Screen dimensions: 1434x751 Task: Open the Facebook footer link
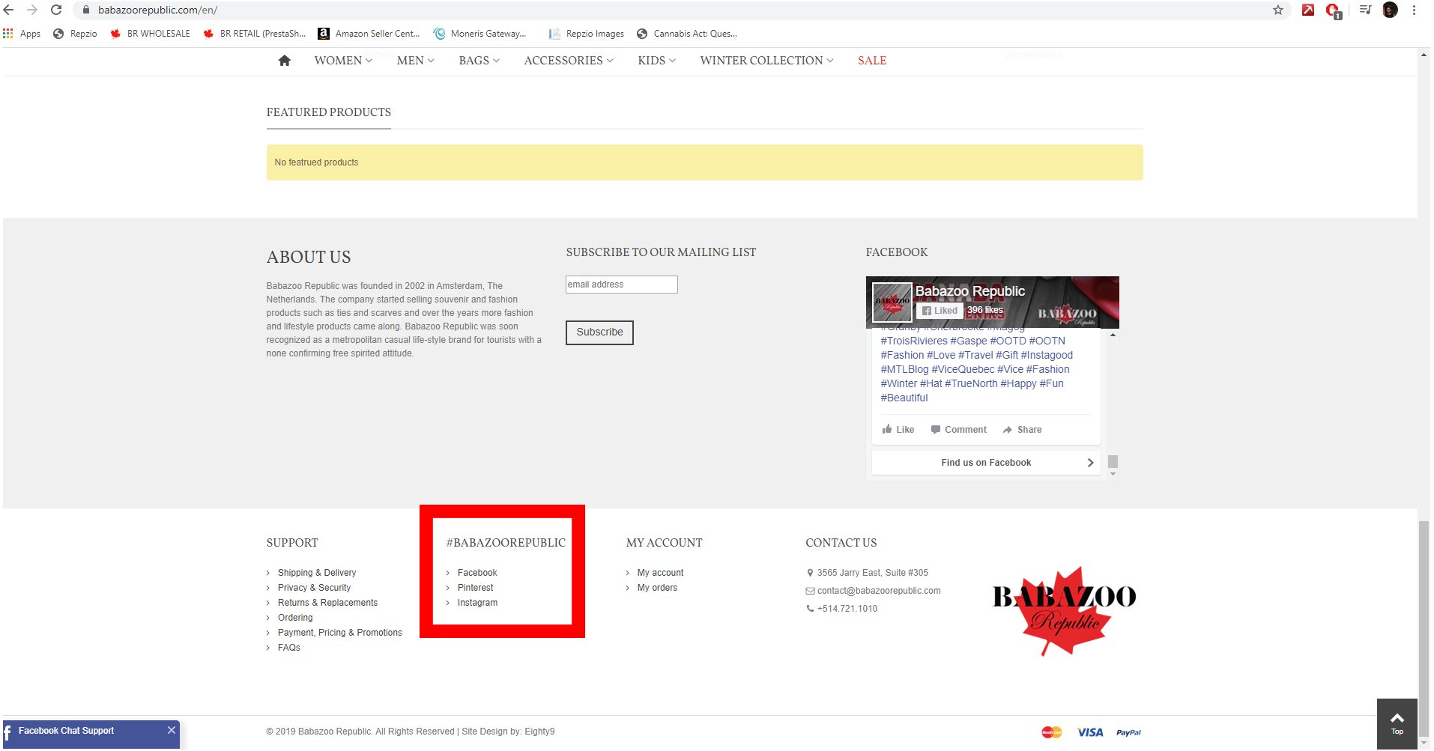pos(477,573)
